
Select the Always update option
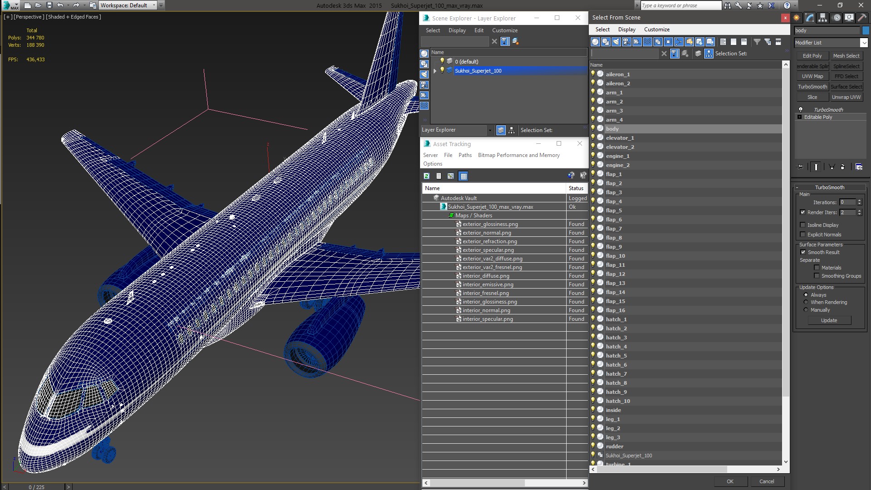pos(806,294)
